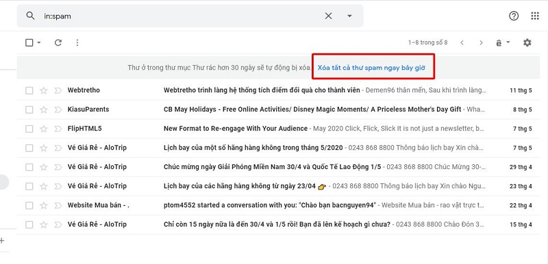
Task: Open the three-dot More options menu
Action: click(77, 42)
